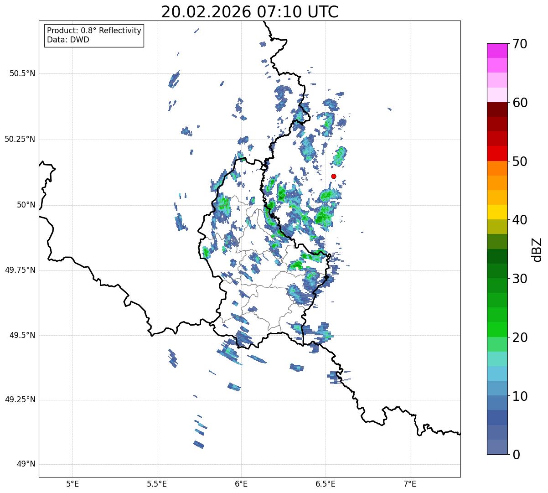Click the 'dBZ' colorbar axis label
The height and width of the screenshot is (493, 548).
(x=538, y=249)
